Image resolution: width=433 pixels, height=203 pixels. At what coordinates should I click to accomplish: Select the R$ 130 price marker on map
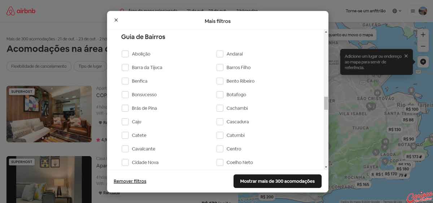(x=395, y=129)
